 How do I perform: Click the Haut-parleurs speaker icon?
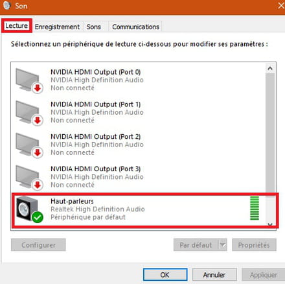(27, 208)
